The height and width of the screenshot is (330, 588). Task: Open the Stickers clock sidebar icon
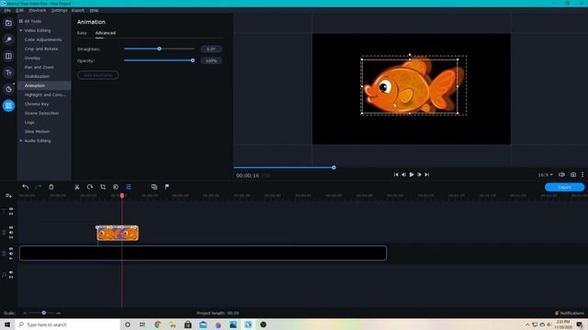(8, 89)
